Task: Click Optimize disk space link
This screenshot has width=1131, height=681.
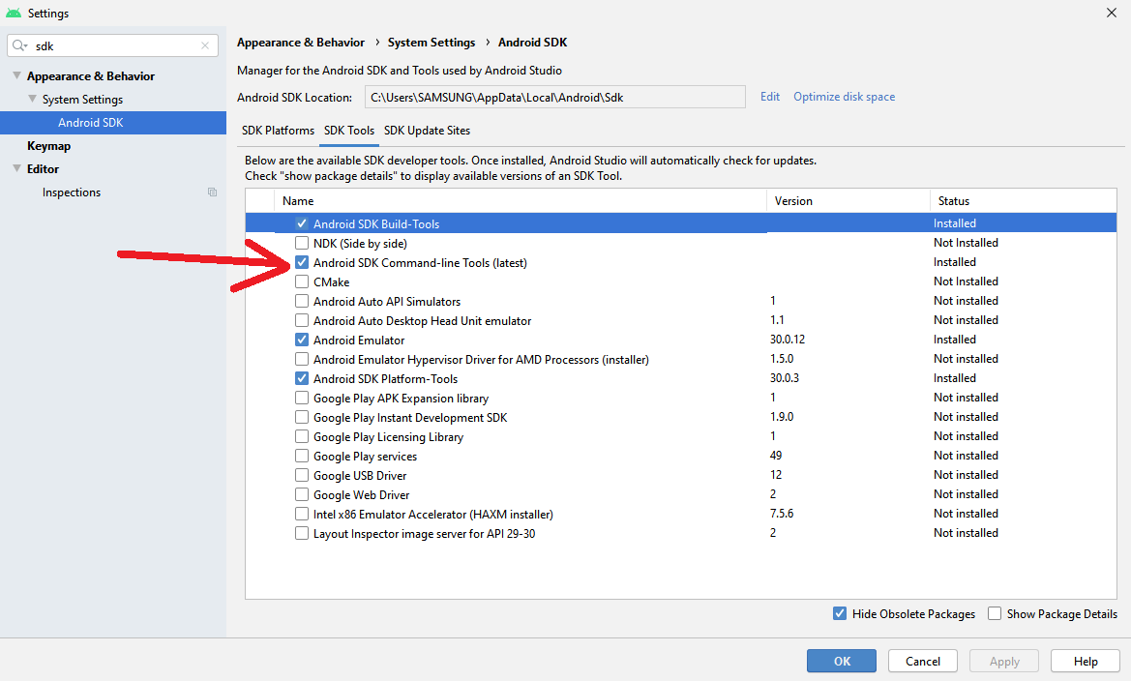Action: point(844,97)
